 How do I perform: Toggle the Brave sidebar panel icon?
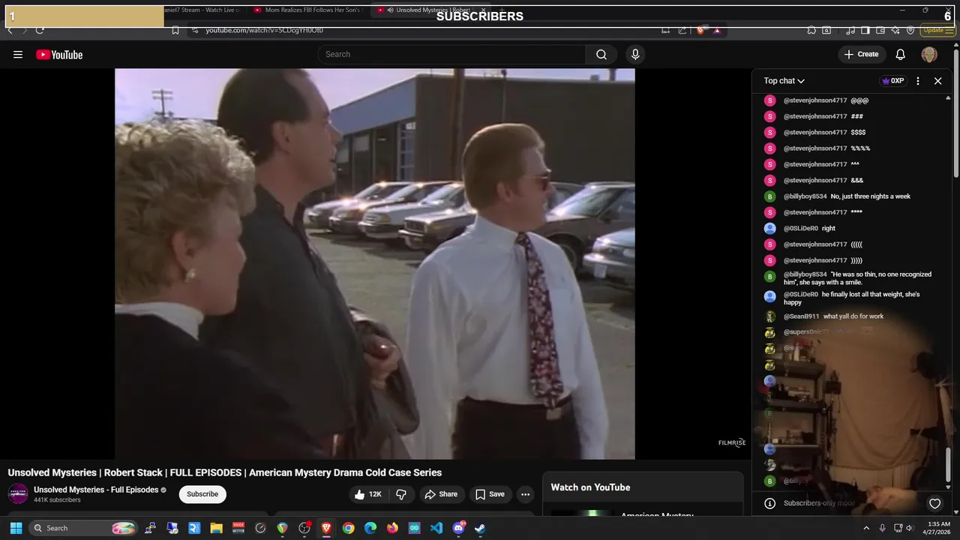click(865, 30)
